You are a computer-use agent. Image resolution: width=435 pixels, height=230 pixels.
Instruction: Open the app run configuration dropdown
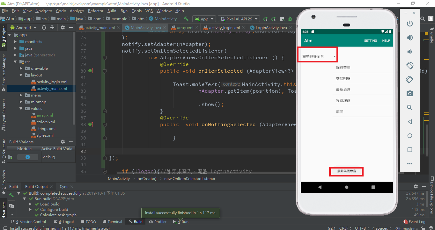[204, 19]
